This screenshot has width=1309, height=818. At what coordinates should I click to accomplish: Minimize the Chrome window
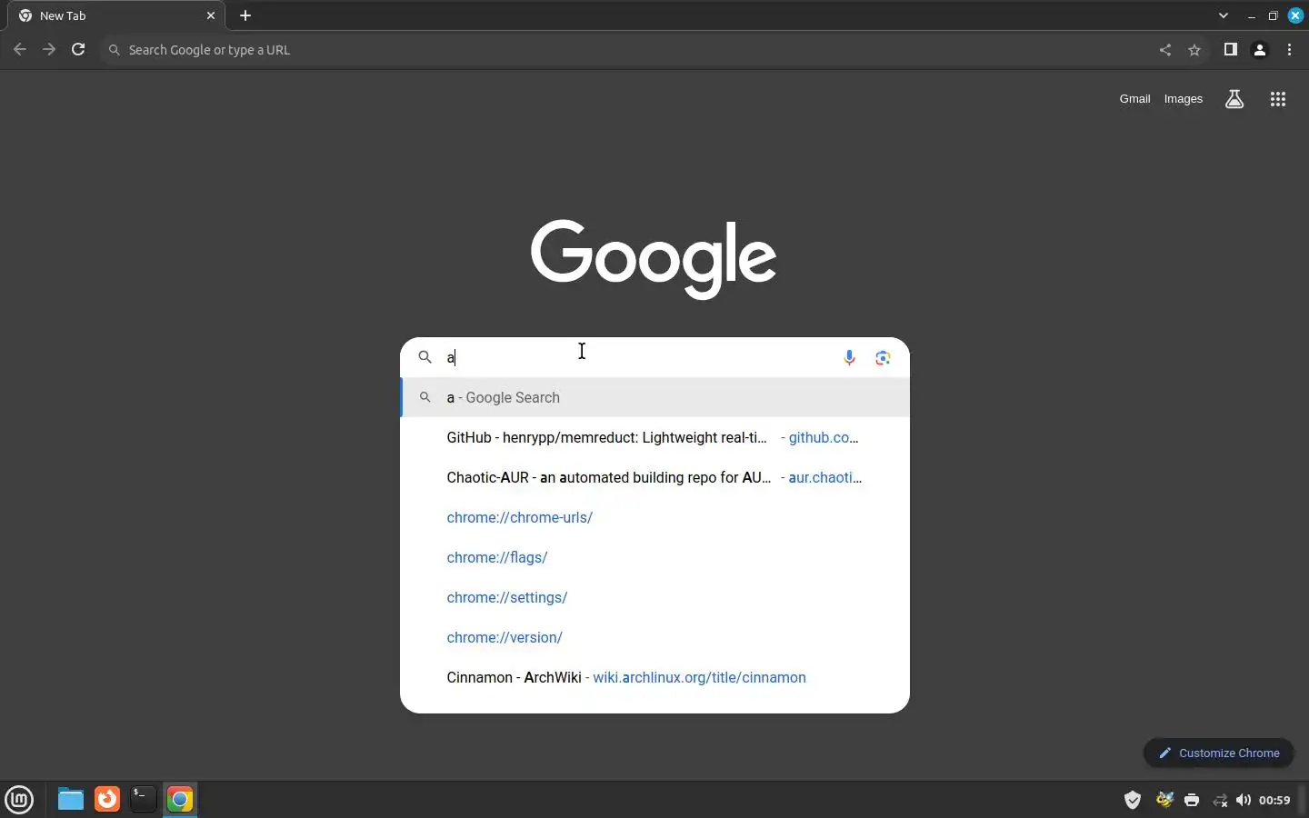click(1252, 15)
